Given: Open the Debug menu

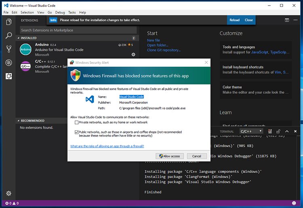Looking at the screenshot, I should click(x=60, y=12).
